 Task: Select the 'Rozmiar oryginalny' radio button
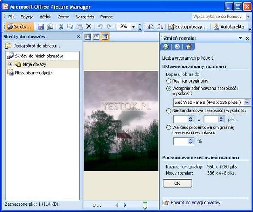coord(169,81)
